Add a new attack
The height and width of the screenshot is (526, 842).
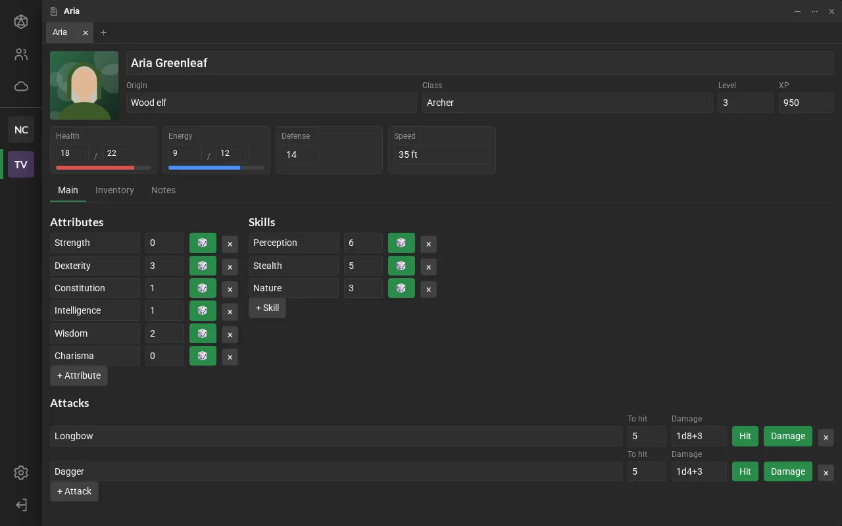74,492
